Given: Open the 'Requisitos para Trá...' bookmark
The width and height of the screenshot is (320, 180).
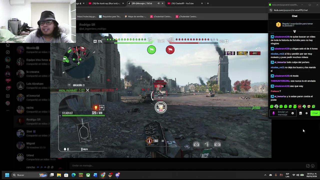Looking at the screenshot, I should click(x=110, y=16).
